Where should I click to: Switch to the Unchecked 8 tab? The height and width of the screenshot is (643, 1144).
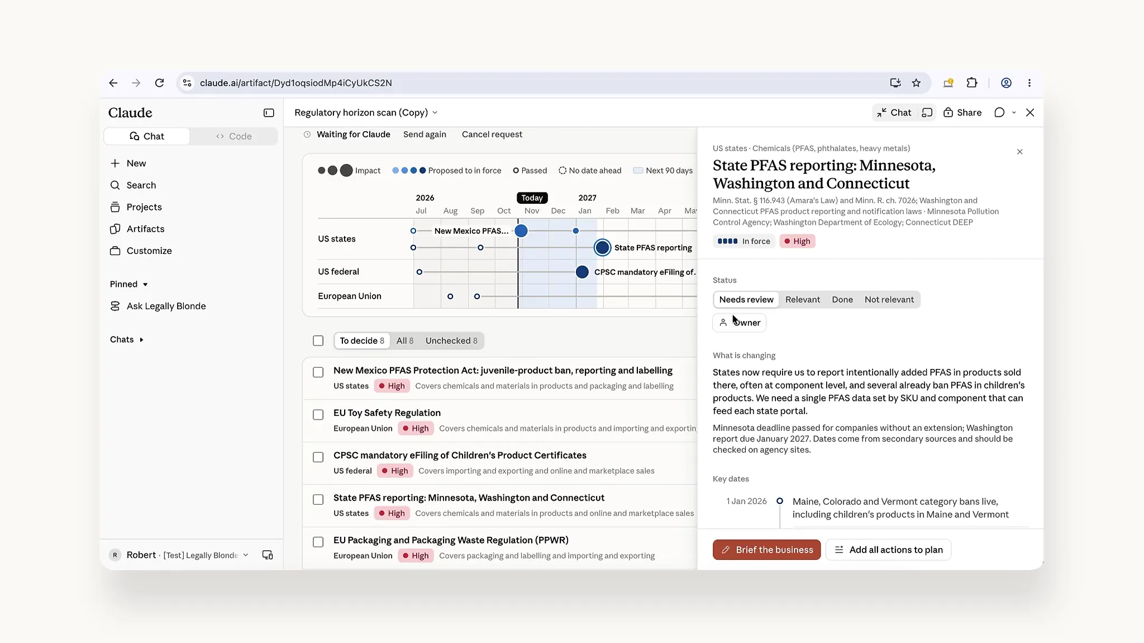coord(451,340)
